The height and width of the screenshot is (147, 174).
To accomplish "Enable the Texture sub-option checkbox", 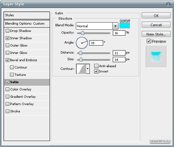I will tap(12, 75).
